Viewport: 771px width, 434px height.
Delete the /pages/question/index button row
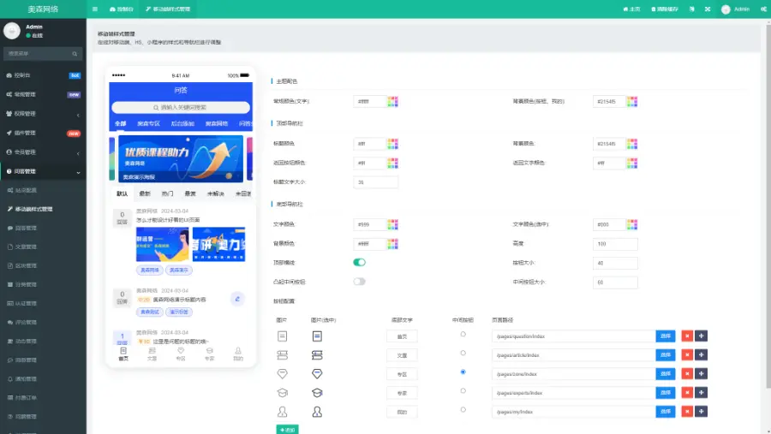point(686,336)
